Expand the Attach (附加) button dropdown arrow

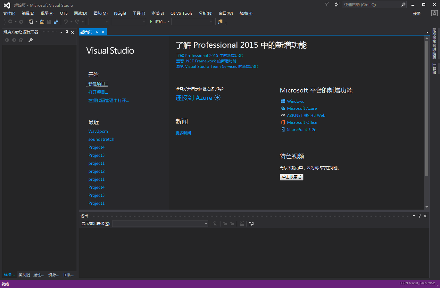[x=169, y=22]
